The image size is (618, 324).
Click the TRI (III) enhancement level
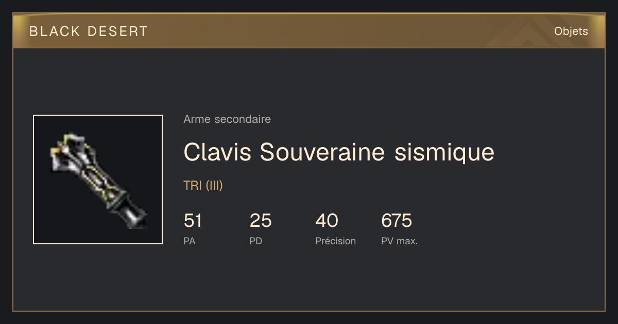click(x=203, y=186)
